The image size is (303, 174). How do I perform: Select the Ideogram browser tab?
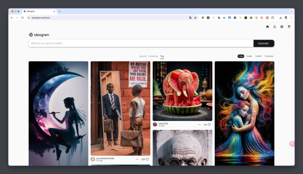pyautogui.click(x=40, y=11)
